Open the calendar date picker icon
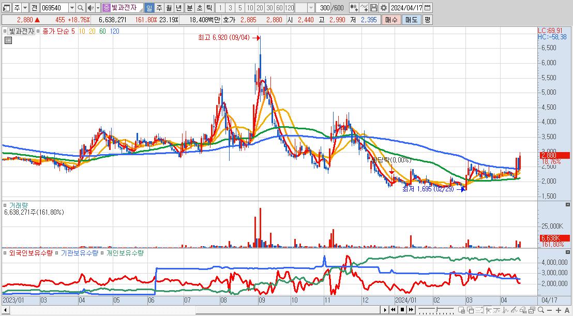573x316 pixels. click(x=427, y=8)
